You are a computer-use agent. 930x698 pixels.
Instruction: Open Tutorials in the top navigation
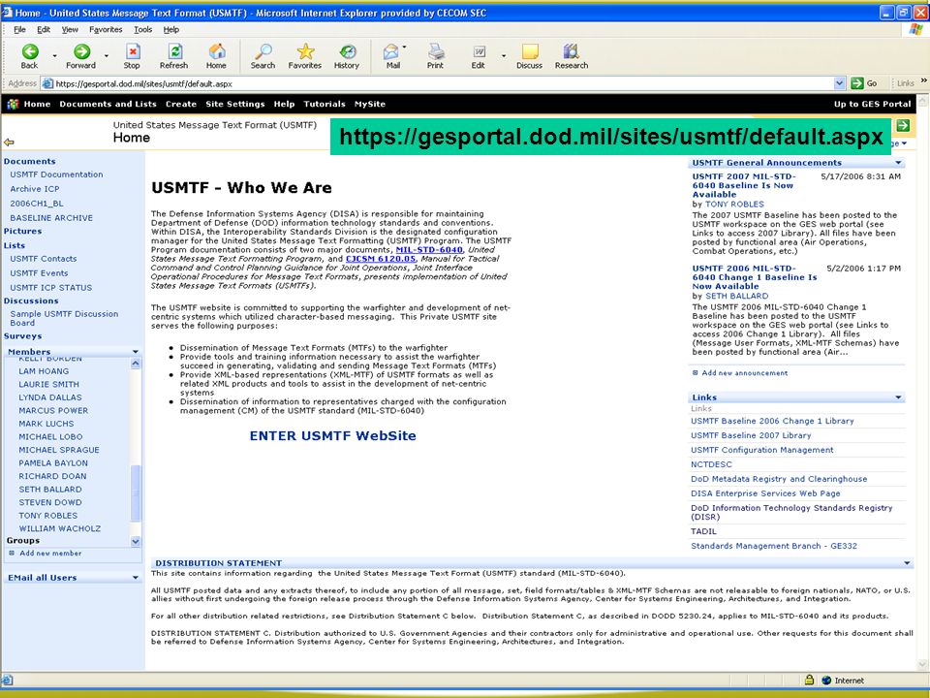[x=325, y=104]
